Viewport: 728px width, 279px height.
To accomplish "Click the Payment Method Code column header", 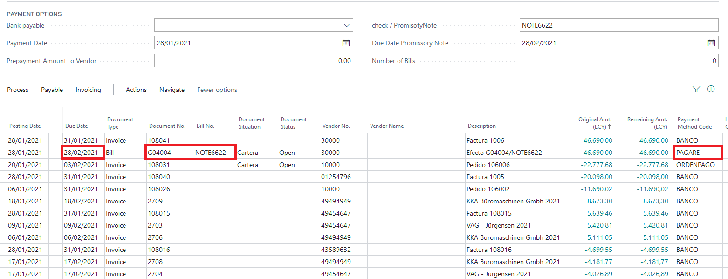I will tap(695, 123).
